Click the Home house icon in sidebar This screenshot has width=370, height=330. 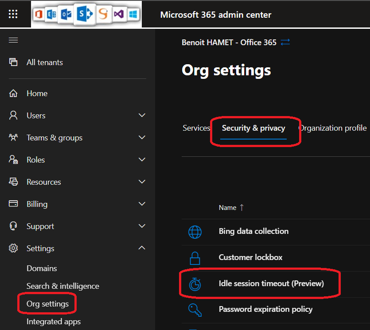[x=13, y=93]
